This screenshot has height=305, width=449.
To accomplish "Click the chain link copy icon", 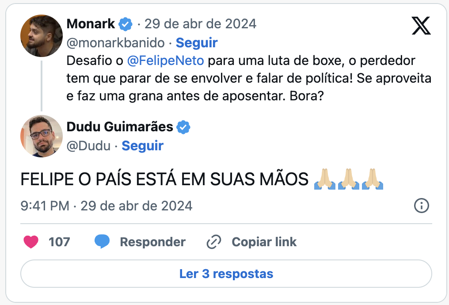I will 214,242.
